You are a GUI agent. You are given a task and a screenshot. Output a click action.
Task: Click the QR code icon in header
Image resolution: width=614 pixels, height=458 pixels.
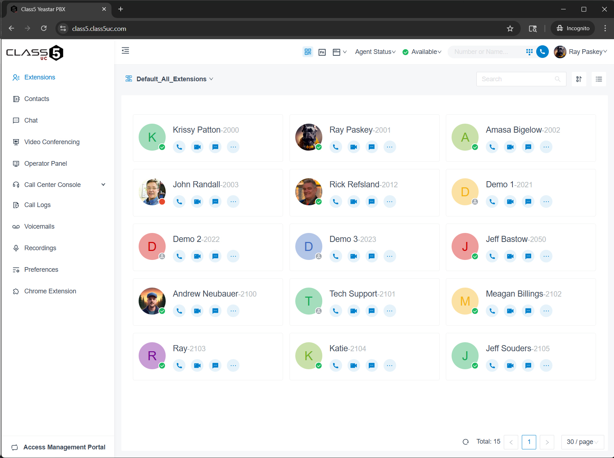[308, 52]
